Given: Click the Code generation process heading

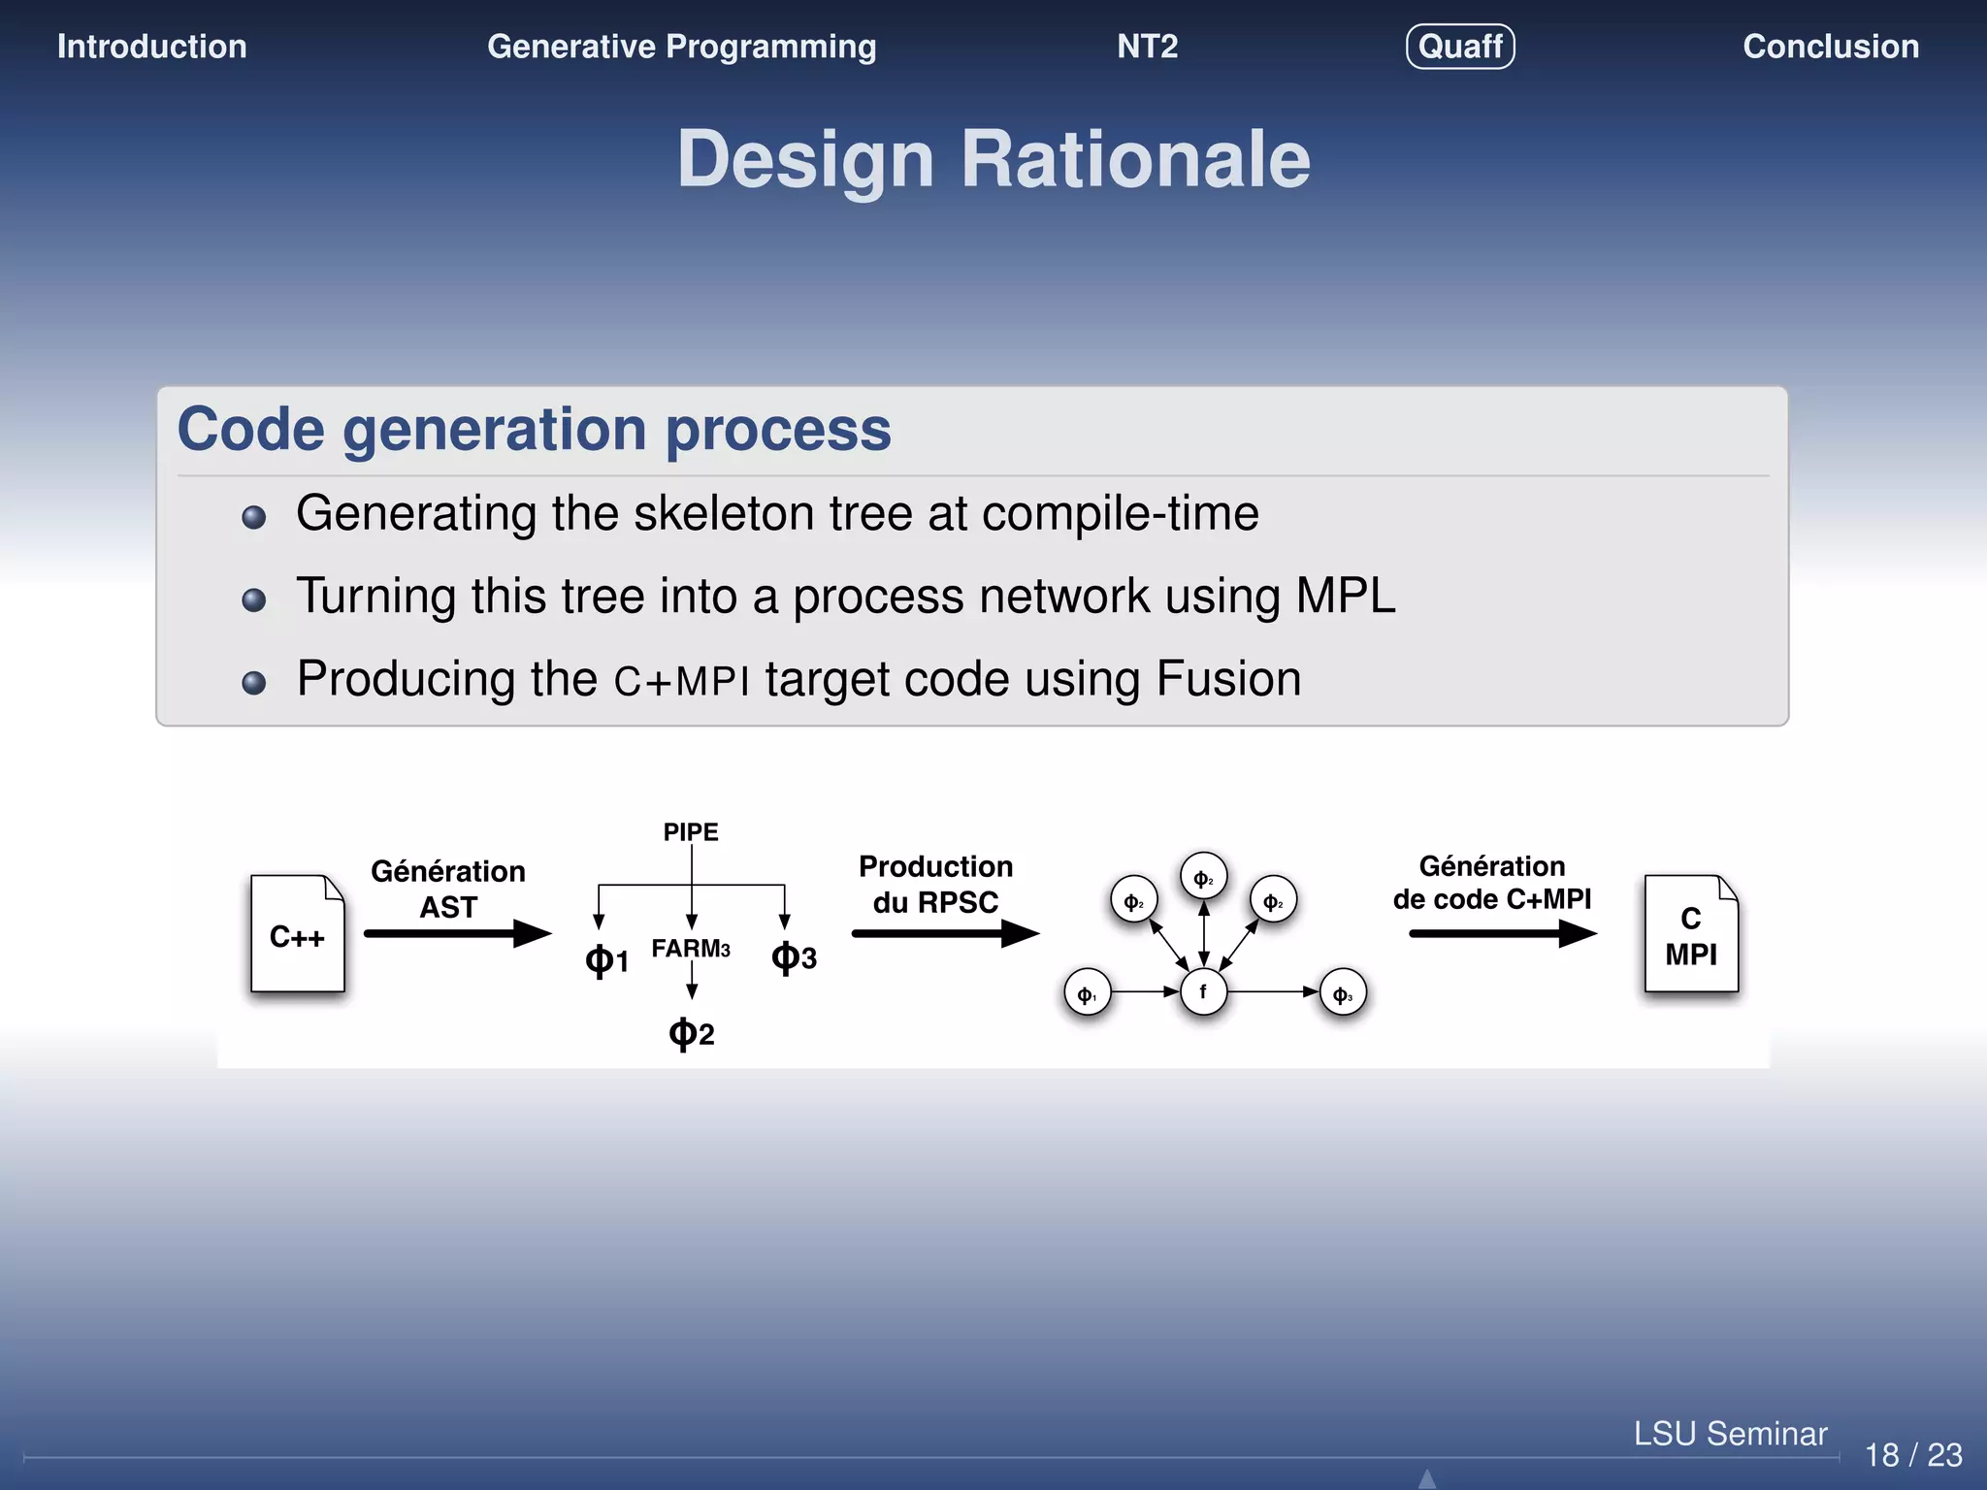Looking at the screenshot, I should (534, 429).
